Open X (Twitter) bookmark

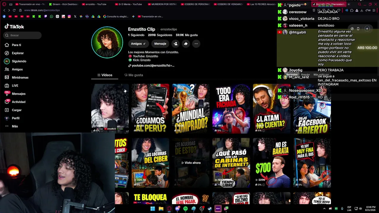[75, 17]
